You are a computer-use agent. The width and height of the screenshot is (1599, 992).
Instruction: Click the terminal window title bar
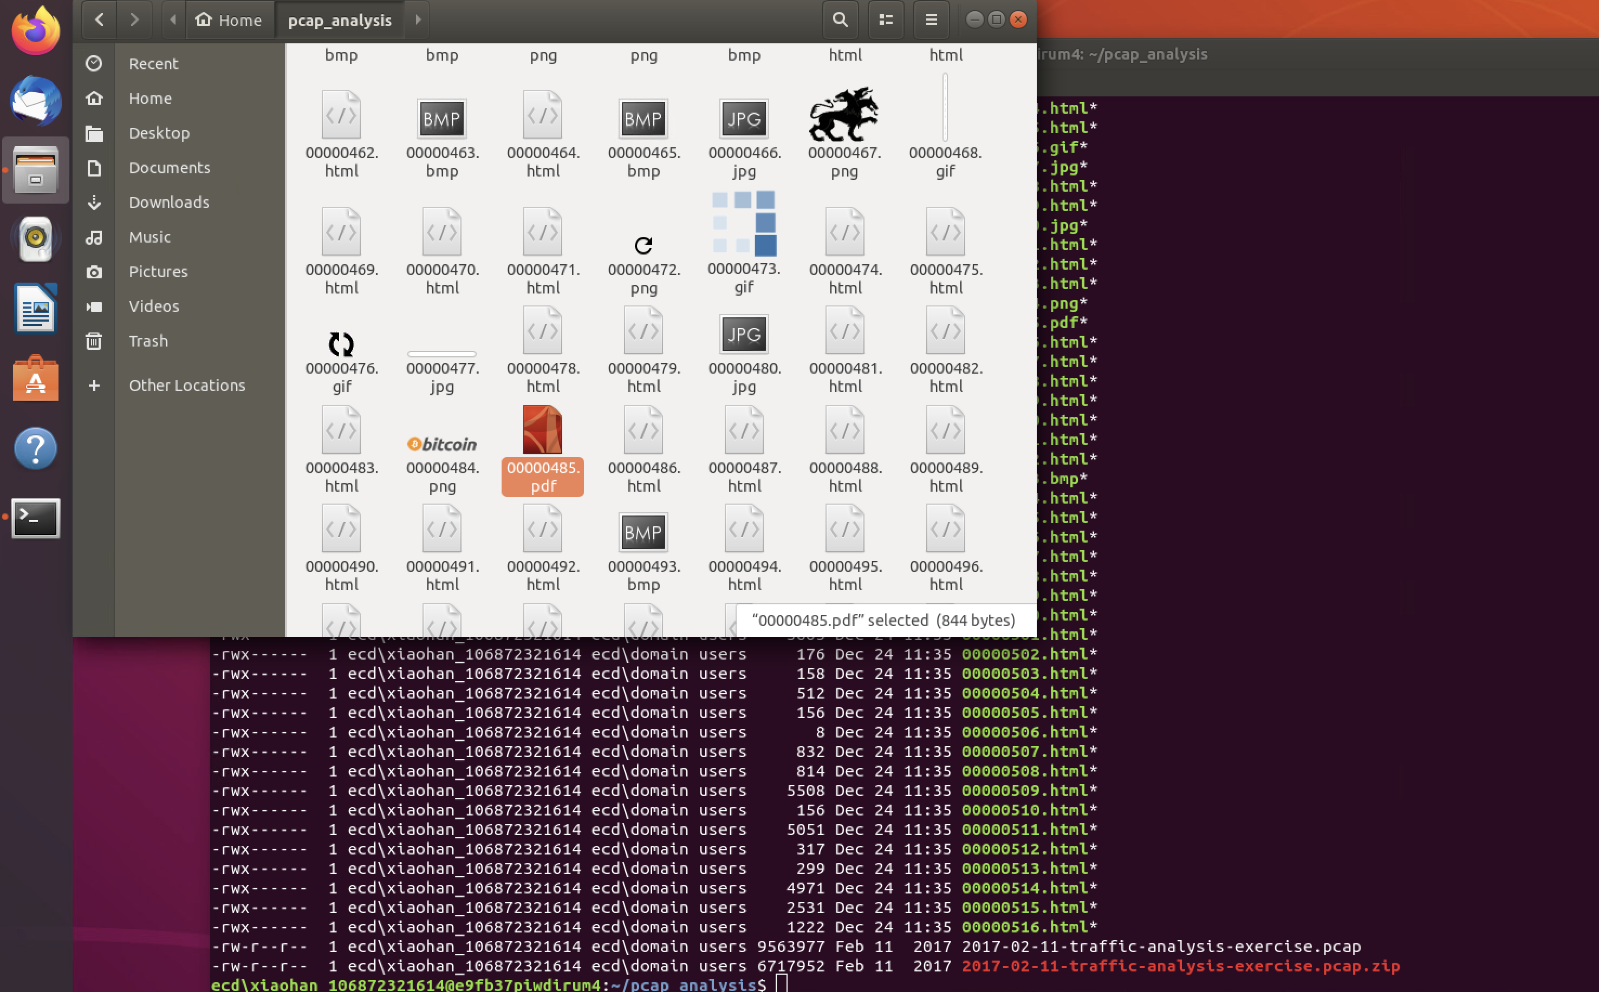click(1317, 55)
